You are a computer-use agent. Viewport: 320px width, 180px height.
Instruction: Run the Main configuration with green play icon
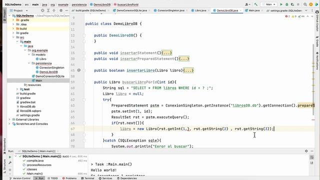pyautogui.click(x=281, y=4)
